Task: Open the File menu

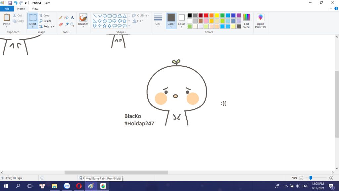Action: [7, 9]
